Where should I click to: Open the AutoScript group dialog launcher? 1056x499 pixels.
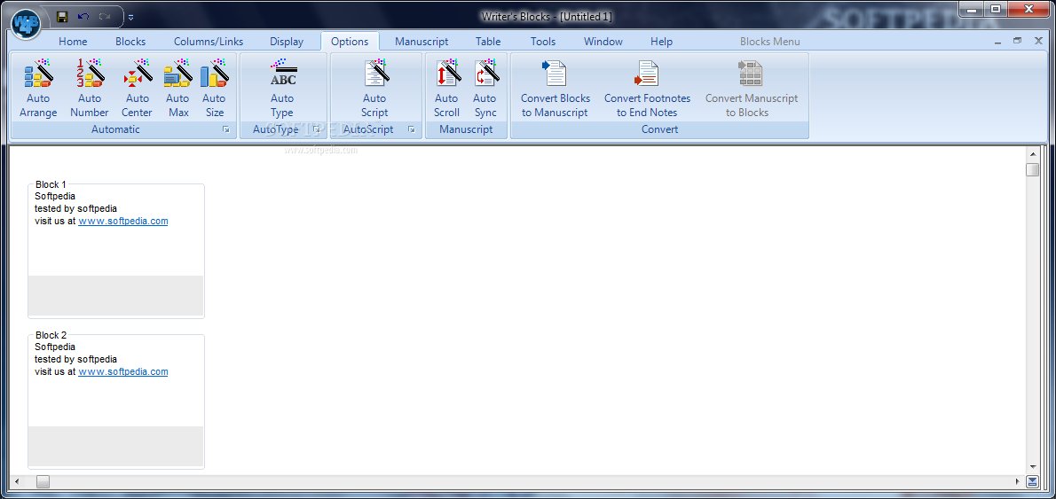pos(412,129)
